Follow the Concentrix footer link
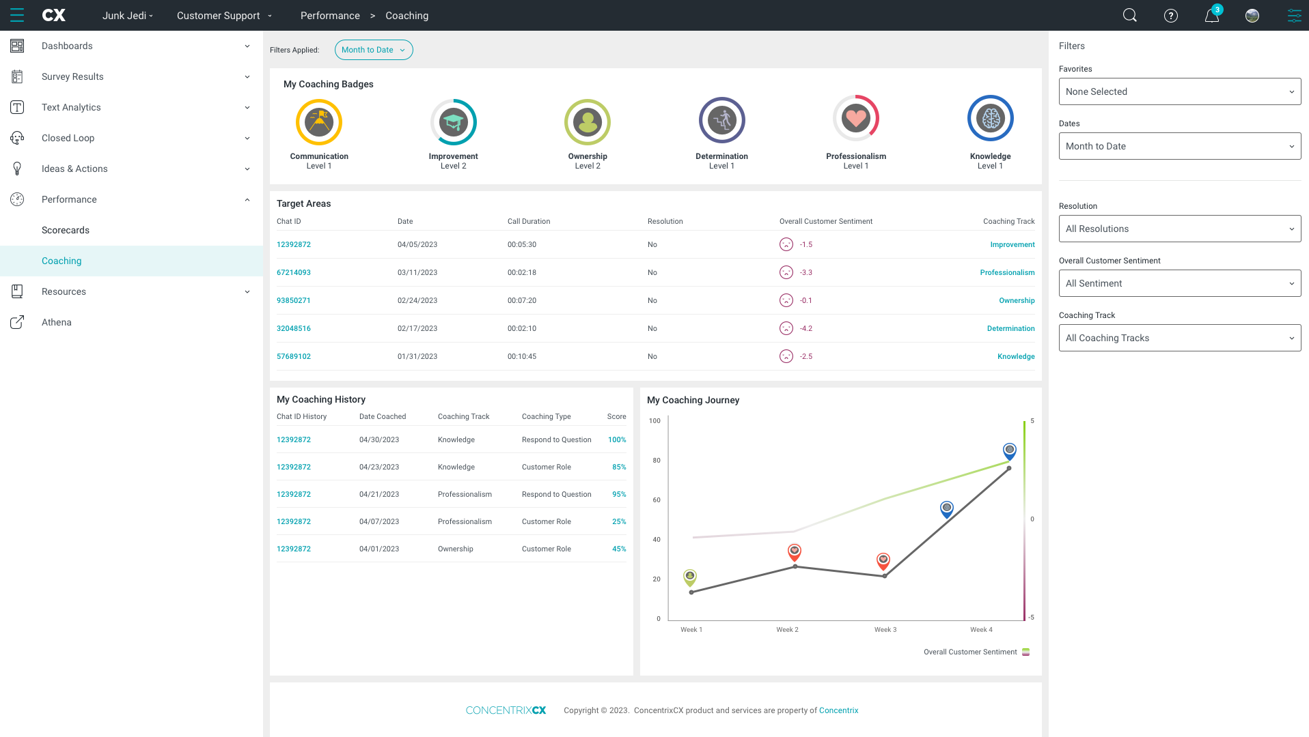Viewport: 1309px width, 737px height. [x=838, y=710]
